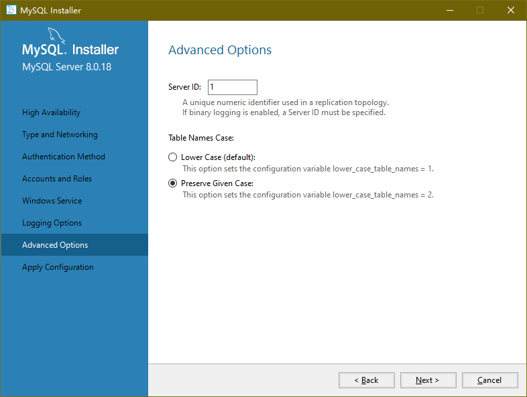Open the Type and Networking step
527x397 pixels.
[x=60, y=135]
